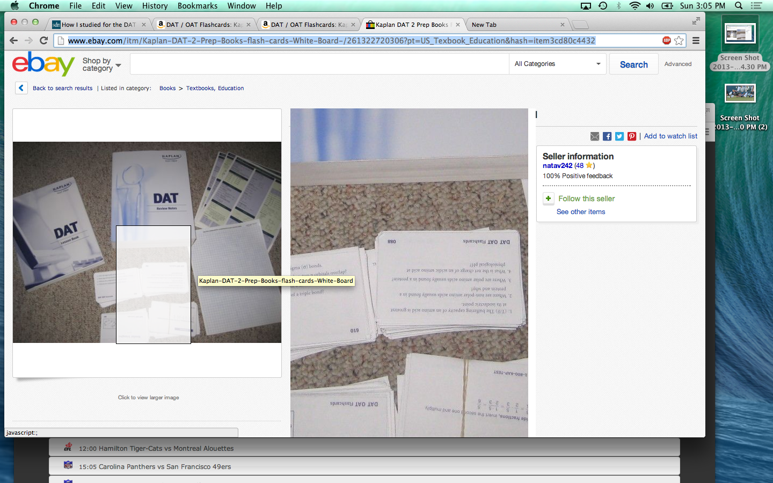
Task: Open the File menu
Action: coord(76,6)
